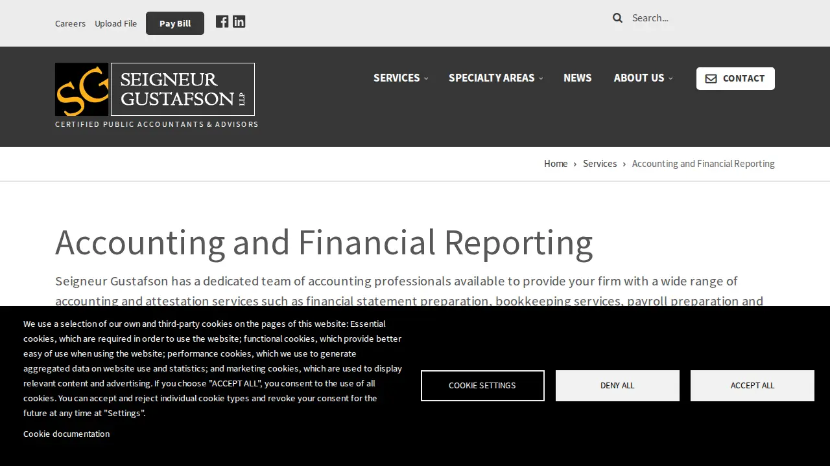The height and width of the screenshot is (466, 830).
Task: Click the 'Accounting and Financial Reporting' page heading
Action: pyautogui.click(x=324, y=243)
